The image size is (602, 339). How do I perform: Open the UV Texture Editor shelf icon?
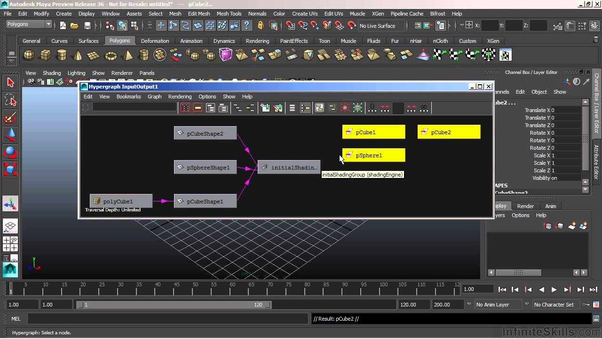tap(505, 55)
